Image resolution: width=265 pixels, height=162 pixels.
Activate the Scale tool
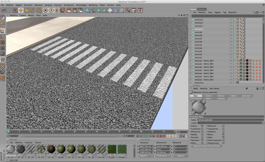click(x=26, y=11)
